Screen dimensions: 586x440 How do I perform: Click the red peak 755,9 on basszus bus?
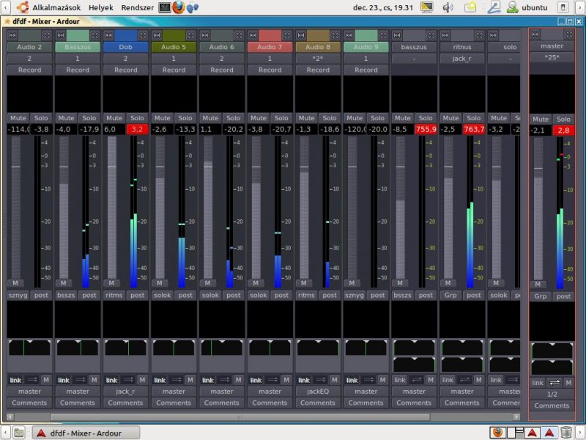click(x=426, y=130)
